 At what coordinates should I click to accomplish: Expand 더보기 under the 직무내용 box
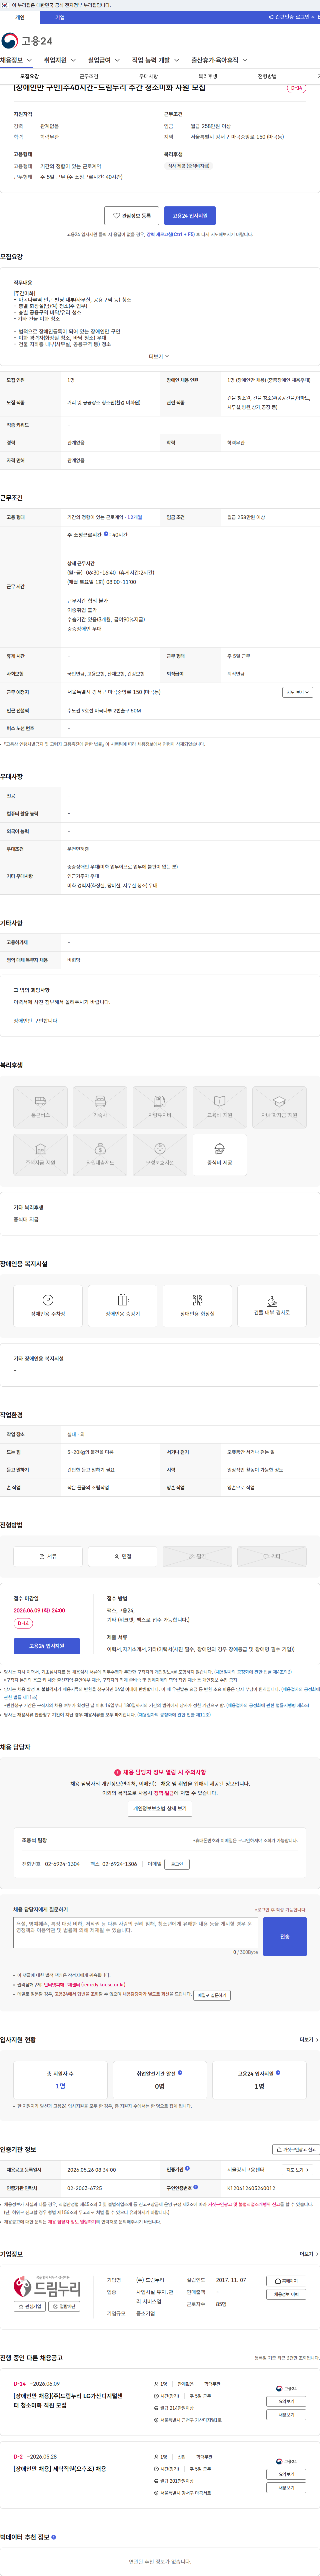click(160, 356)
